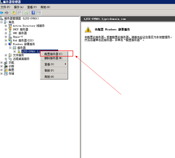This screenshot has width=175, height=158.
Task: Choose 帮助(H) from context menu
Action: pyautogui.click(x=54, y=77)
